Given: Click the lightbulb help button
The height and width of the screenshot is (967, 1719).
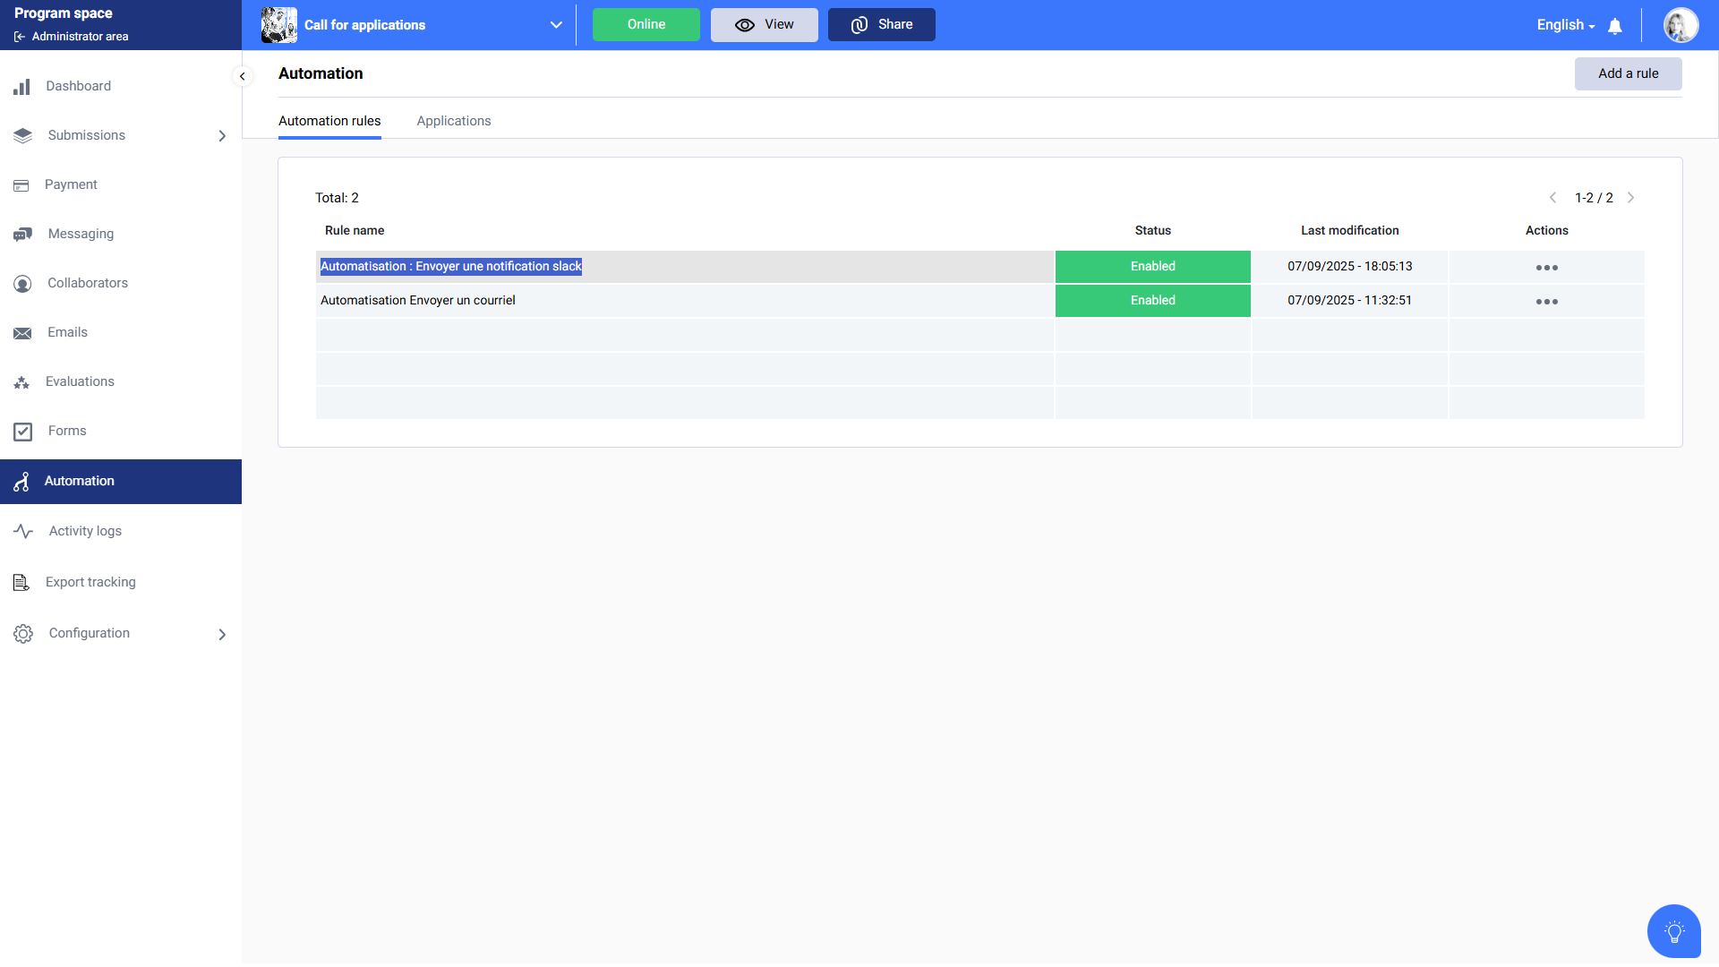Looking at the screenshot, I should [1673, 931].
